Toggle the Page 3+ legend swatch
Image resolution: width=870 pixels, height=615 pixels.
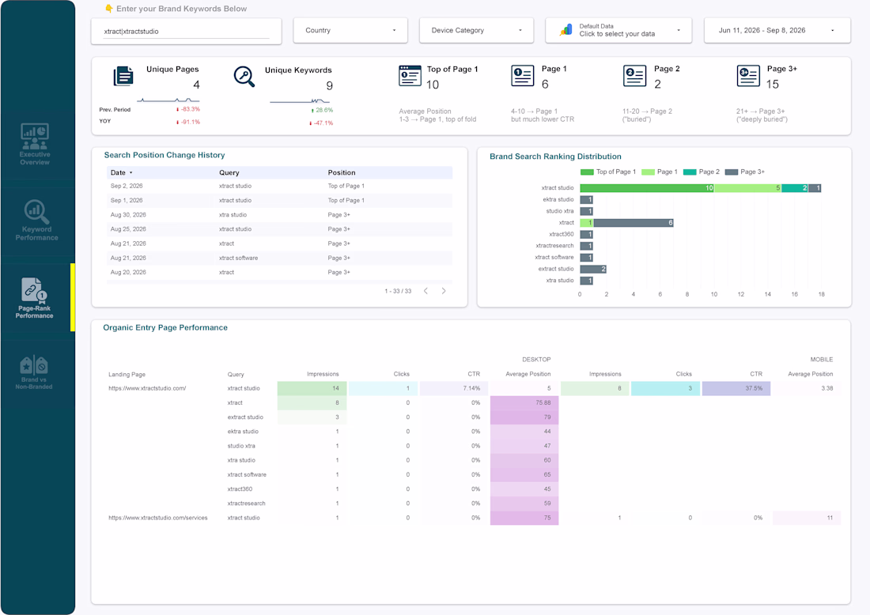(732, 172)
